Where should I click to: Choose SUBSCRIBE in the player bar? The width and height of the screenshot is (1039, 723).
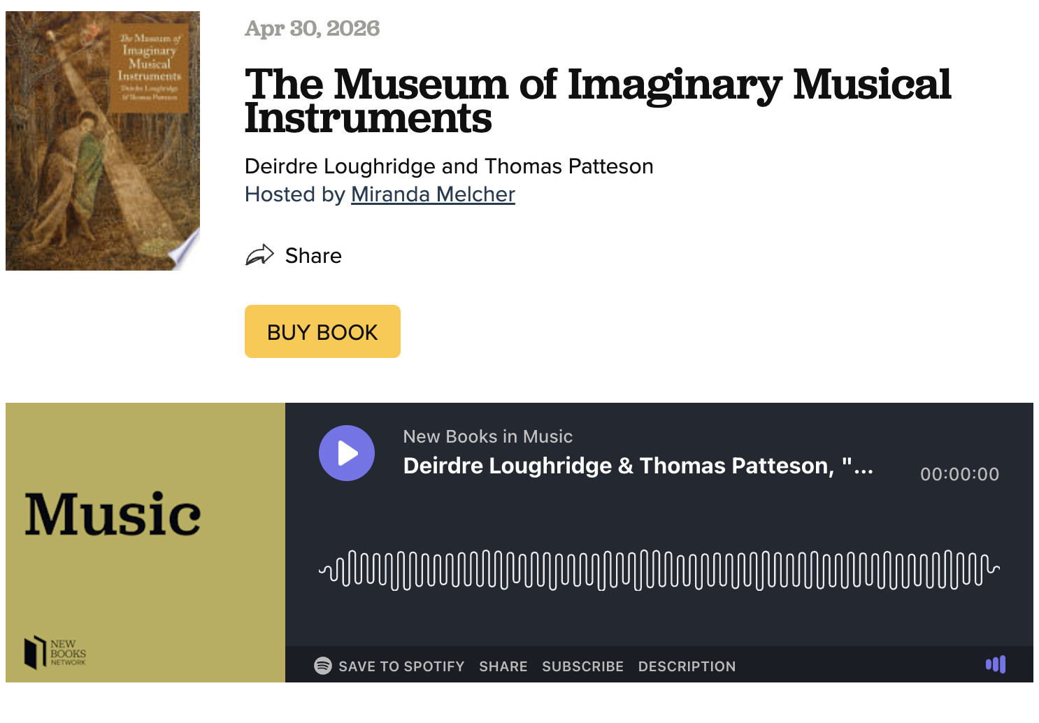pyautogui.click(x=582, y=666)
